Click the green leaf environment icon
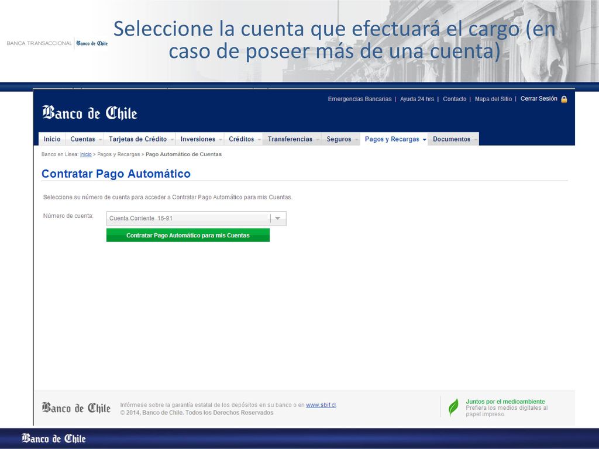 pos(453,407)
